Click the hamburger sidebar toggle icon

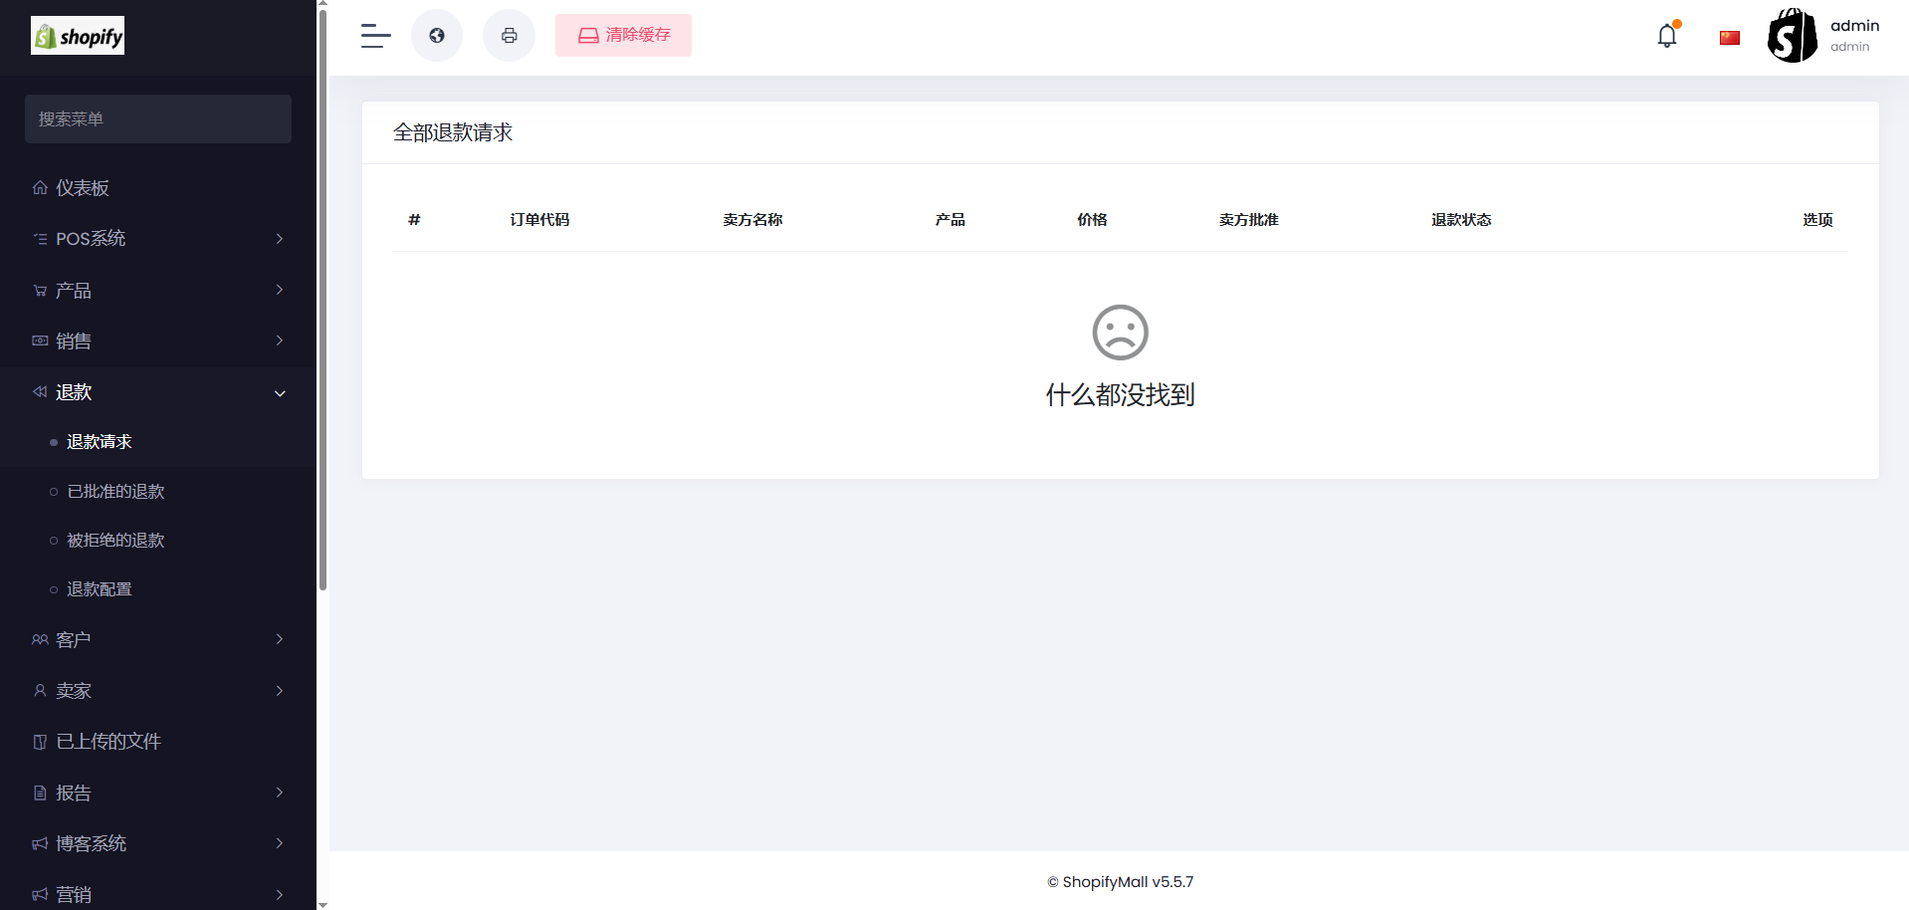(x=375, y=36)
